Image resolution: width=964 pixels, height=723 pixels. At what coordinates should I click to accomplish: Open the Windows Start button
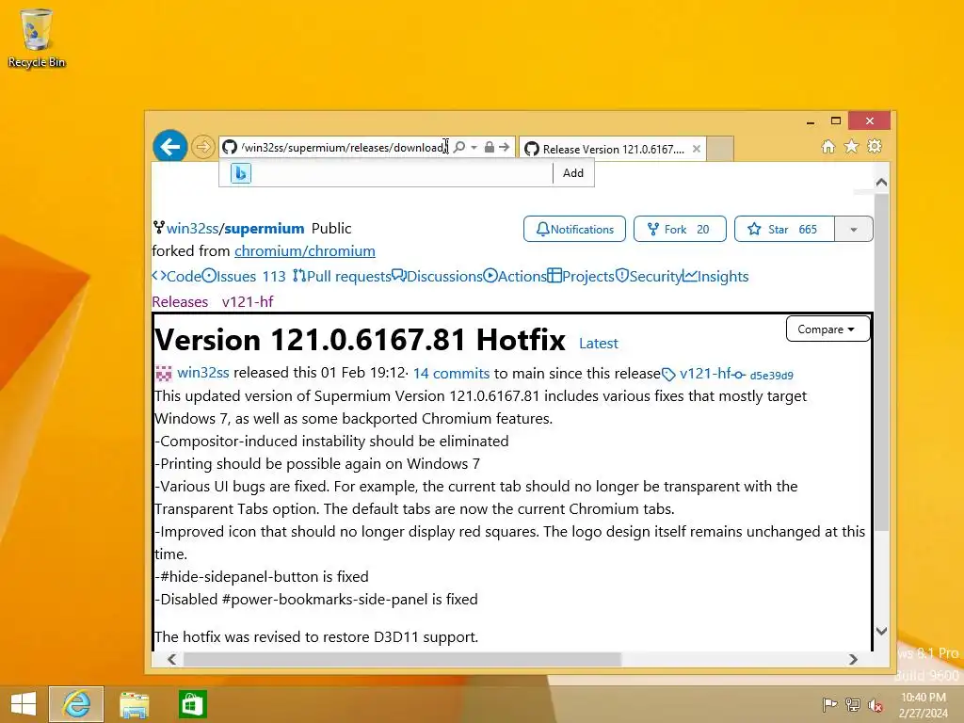coord(24,704)
